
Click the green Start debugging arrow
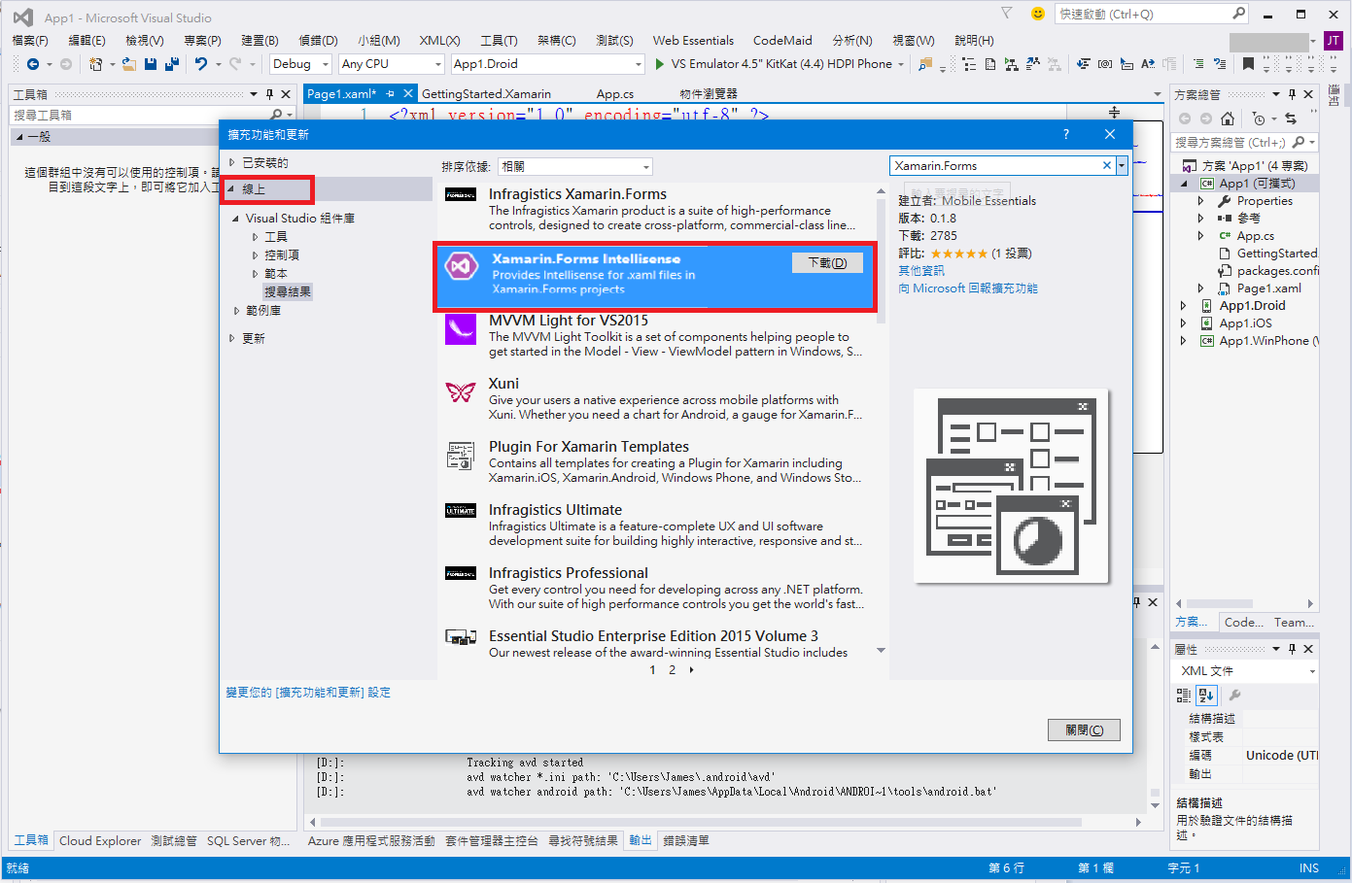[660, 64]
